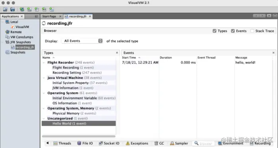Image resolution: width=278 pixels, height=148 pixels.
Task: Collapse the Local tree node
Action: click(x=2, y=22)
